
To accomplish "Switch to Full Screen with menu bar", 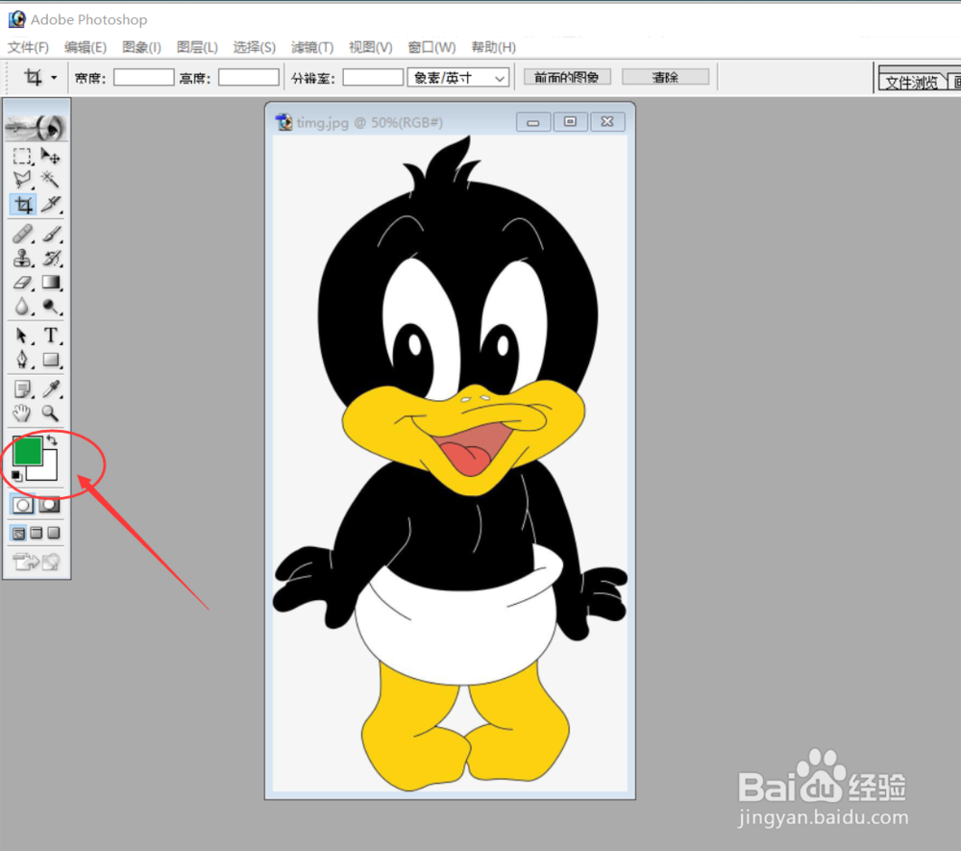I will pyautogui.click(x=37, y=533).
